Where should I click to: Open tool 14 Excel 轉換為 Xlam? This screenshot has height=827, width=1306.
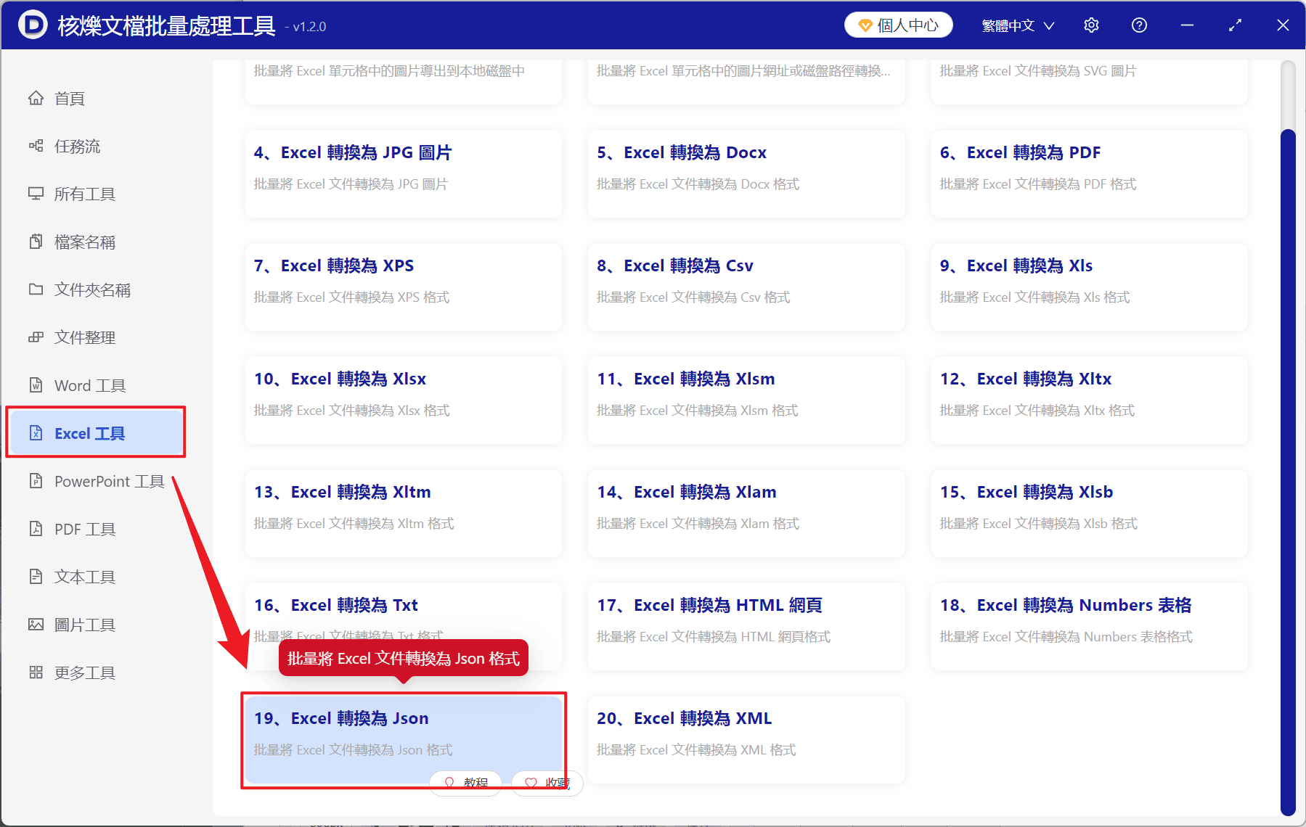click(x=746, y=514)
